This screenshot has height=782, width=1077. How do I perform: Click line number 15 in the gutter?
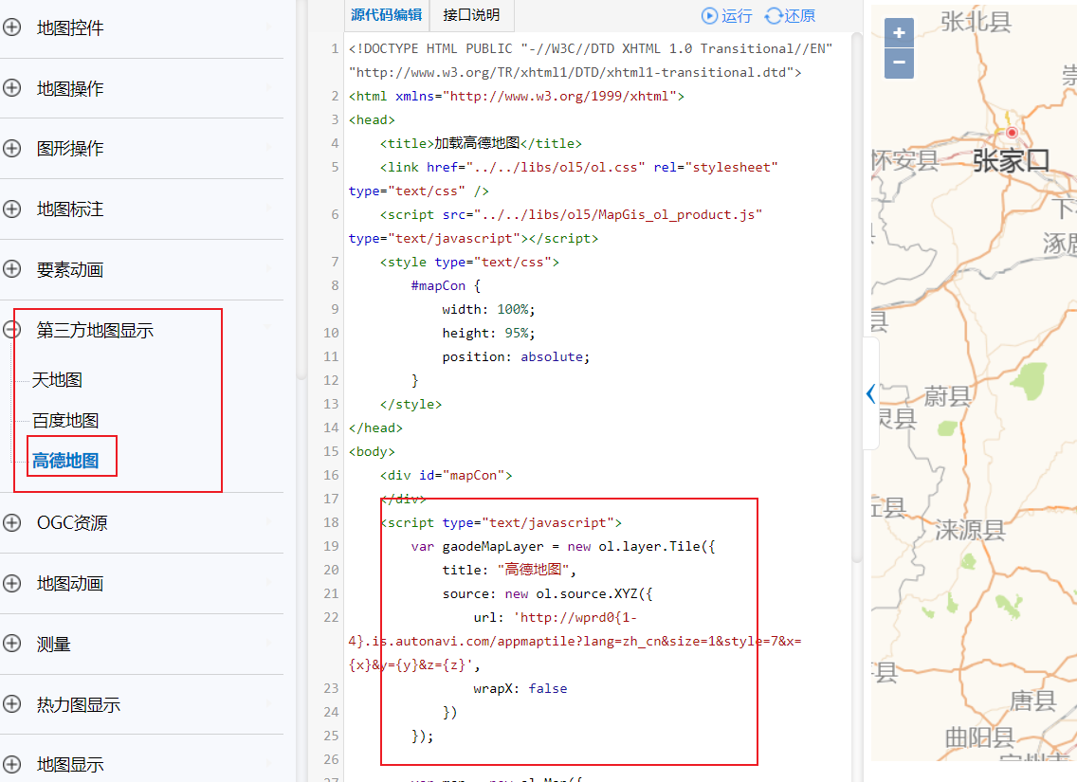[x=331, y=452]
